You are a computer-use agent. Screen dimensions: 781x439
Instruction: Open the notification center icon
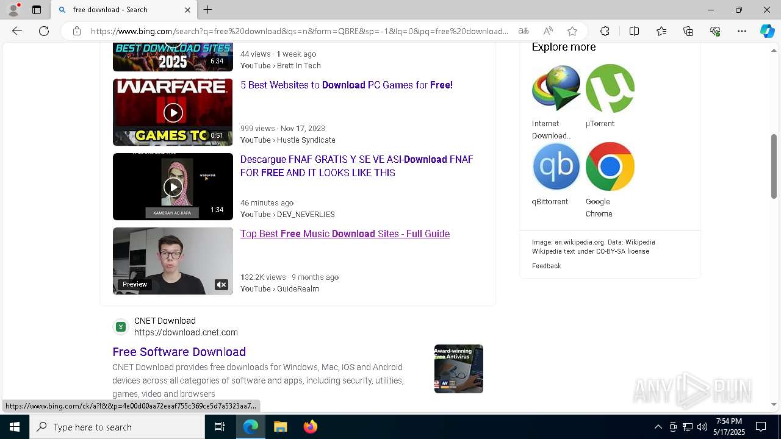click(x=761, y=427)
